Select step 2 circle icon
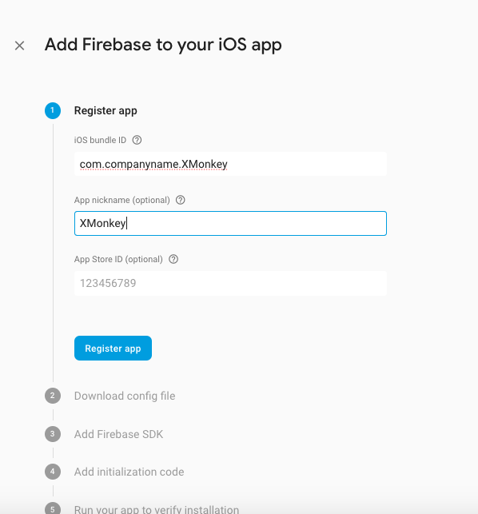 [53, 396]
